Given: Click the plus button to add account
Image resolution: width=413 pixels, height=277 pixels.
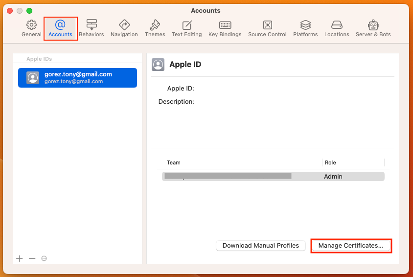Looking at the screenshot, I should point(20,258).
